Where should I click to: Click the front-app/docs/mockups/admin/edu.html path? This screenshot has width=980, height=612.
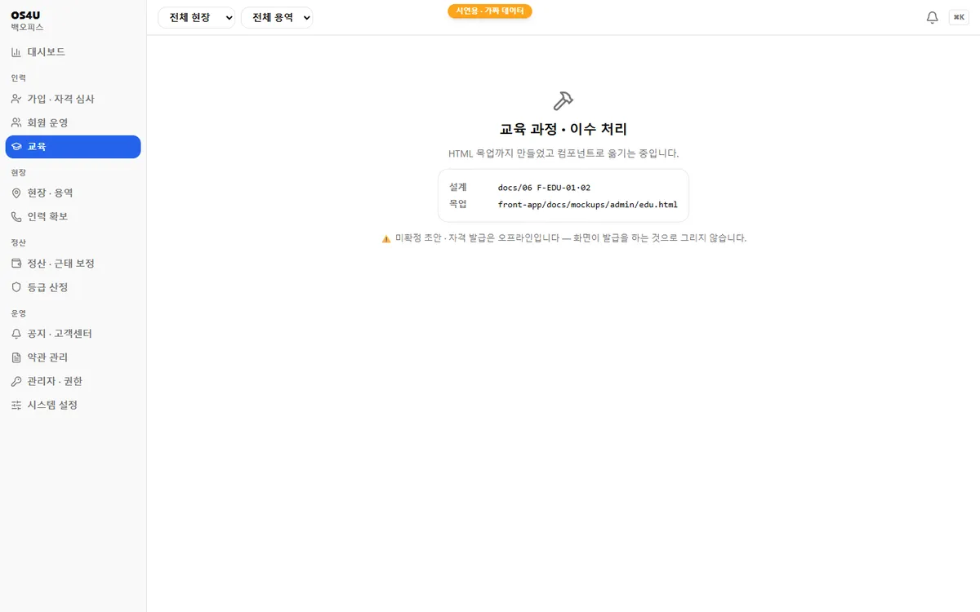(x=588, y=205)
